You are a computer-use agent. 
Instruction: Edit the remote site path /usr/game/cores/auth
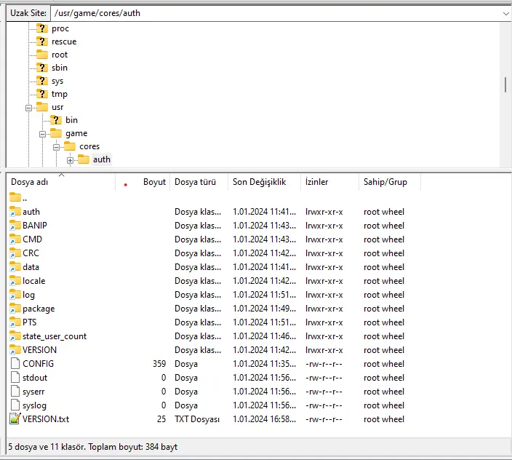point(276,13)
